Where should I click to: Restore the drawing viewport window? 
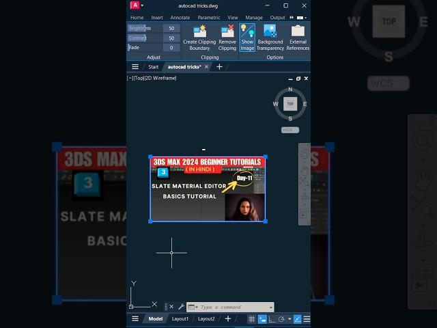pos(298,79)
